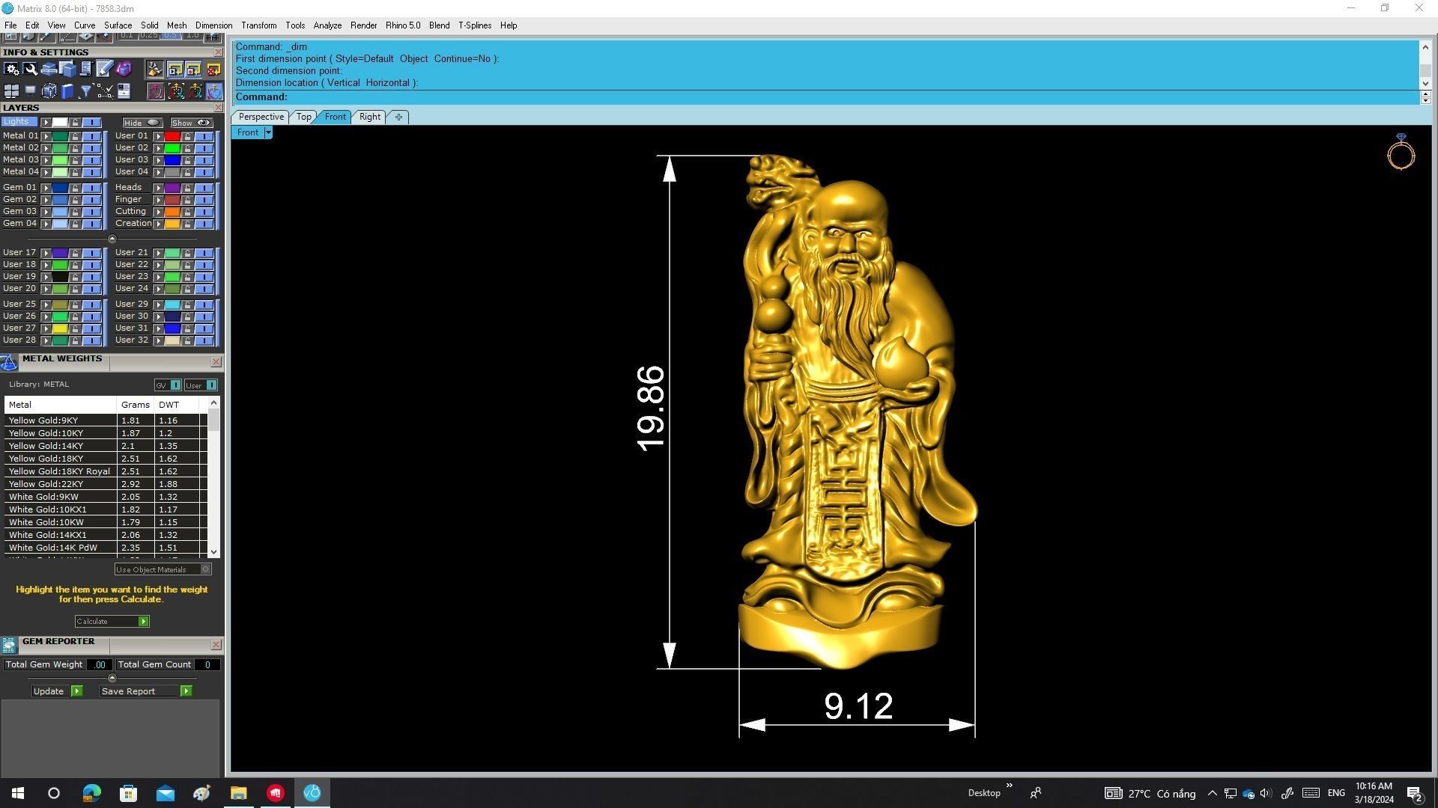Click the wireframe bounding cube icon

tap(49, 91)
